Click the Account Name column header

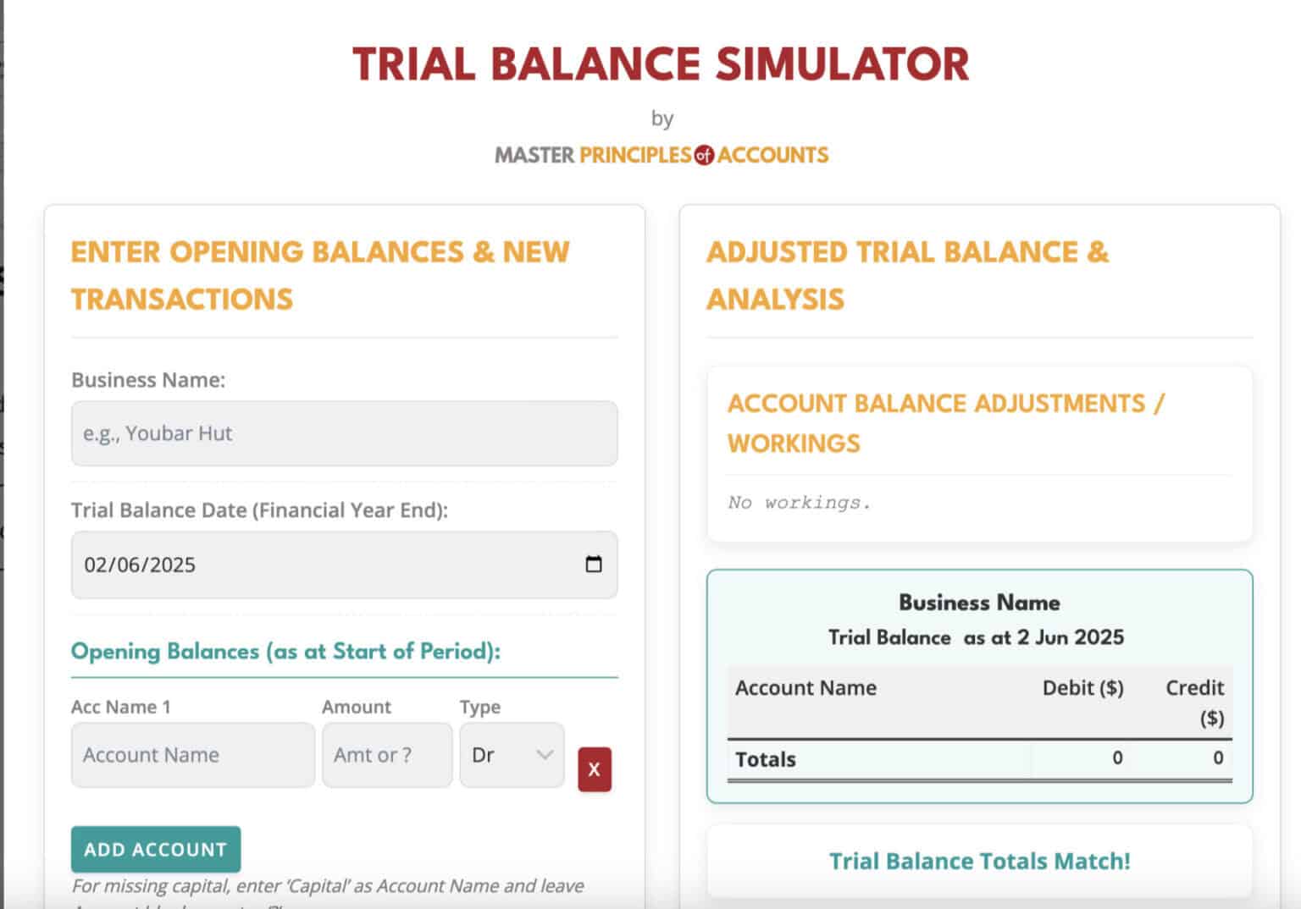point(806,688)
